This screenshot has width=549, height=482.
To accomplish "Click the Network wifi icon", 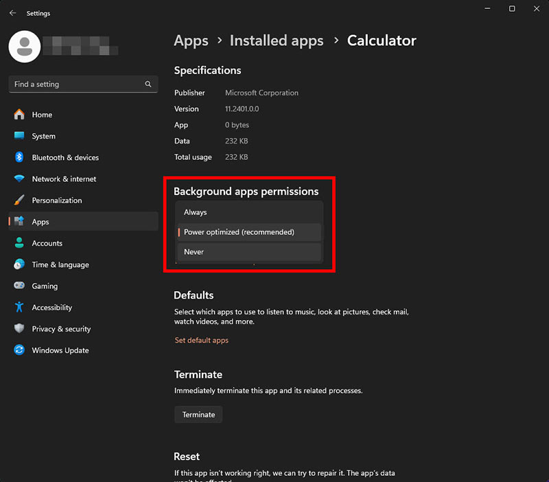I will click(19, 179).
